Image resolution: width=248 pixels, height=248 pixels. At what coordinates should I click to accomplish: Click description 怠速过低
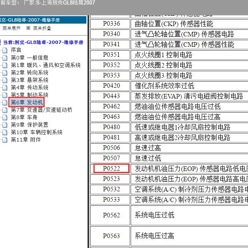tap(148, 158)
